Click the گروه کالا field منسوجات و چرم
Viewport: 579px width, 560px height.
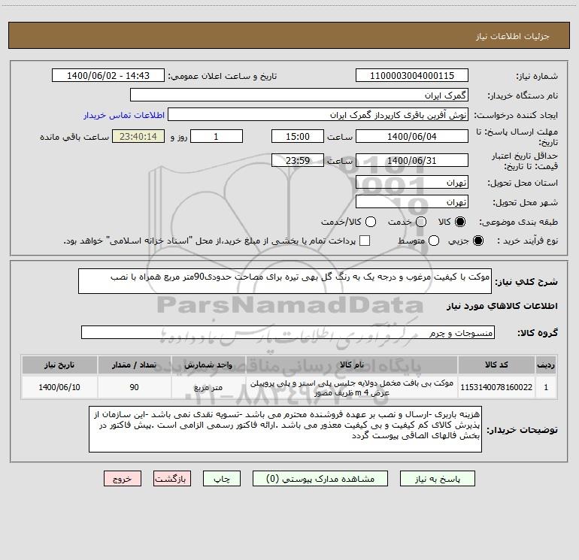288,332
